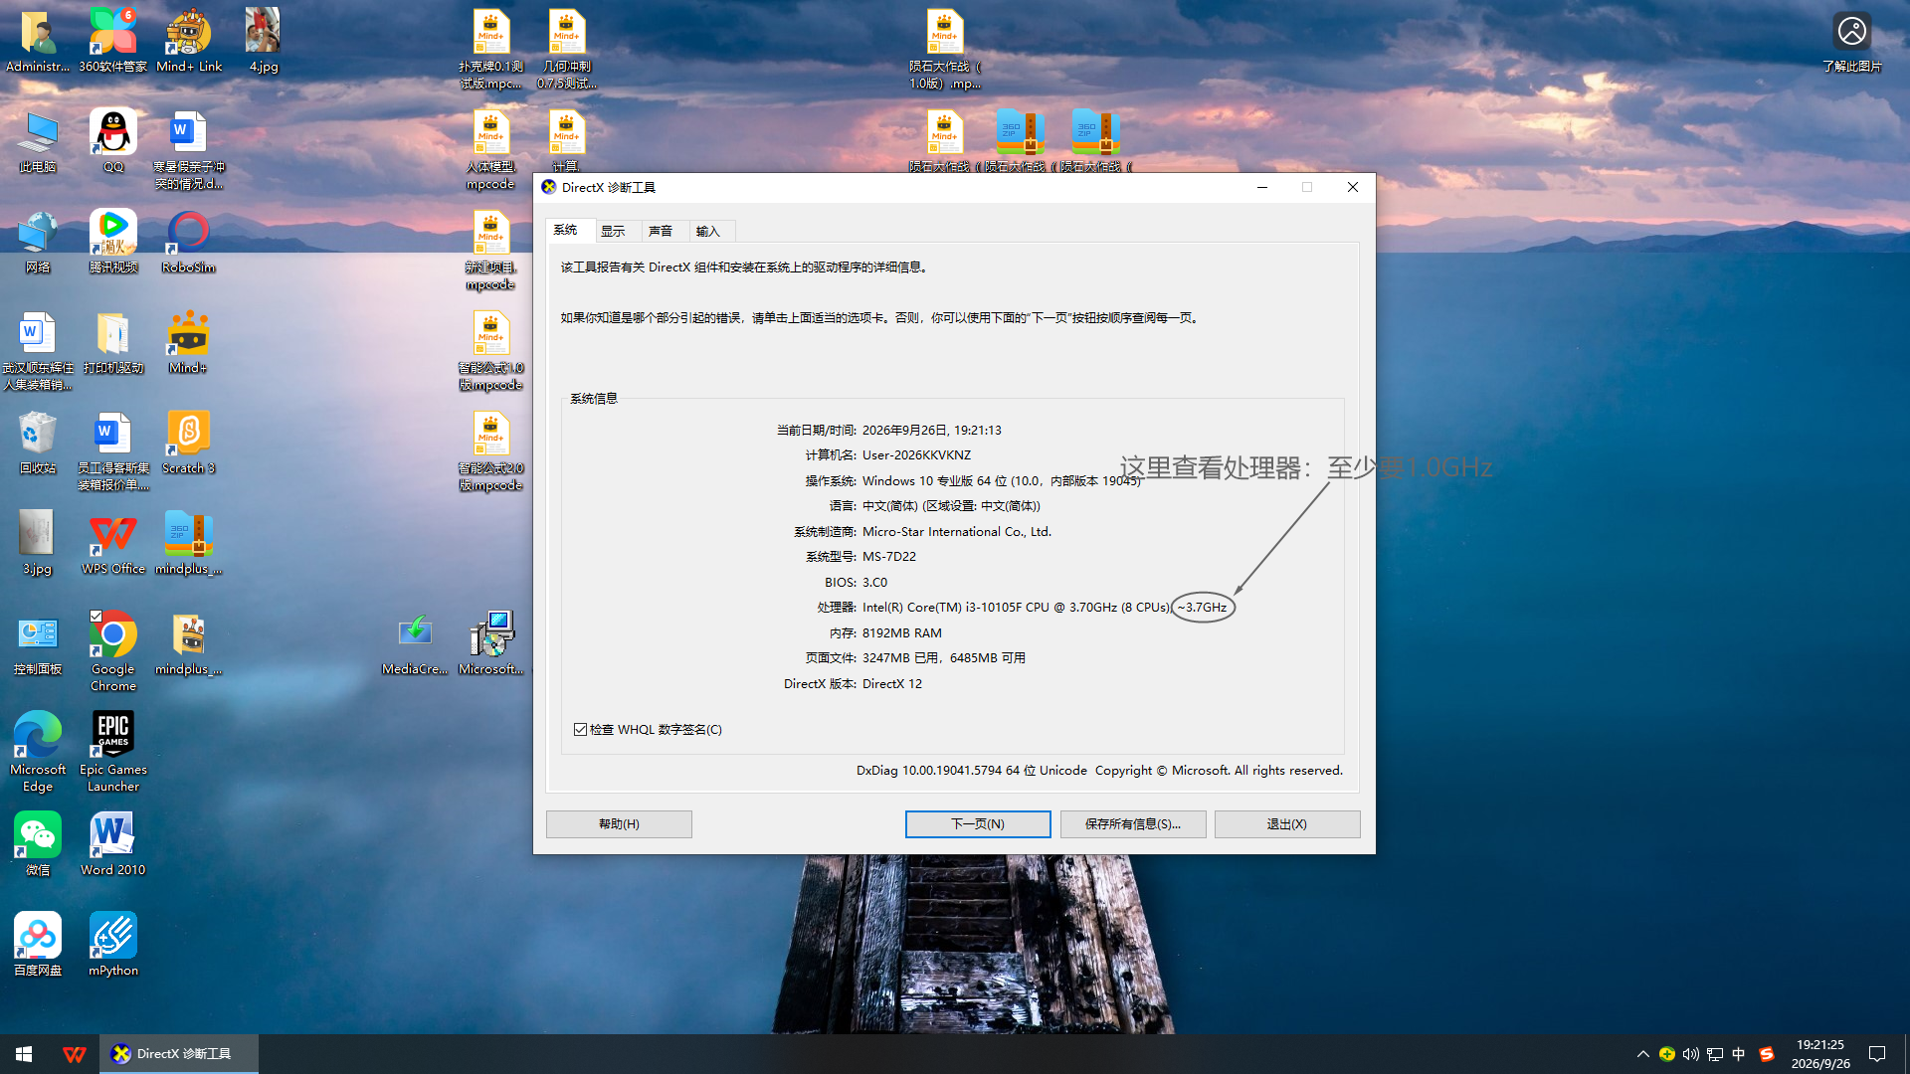Click the 保存所有信息(S) button

coord(1133,823)
